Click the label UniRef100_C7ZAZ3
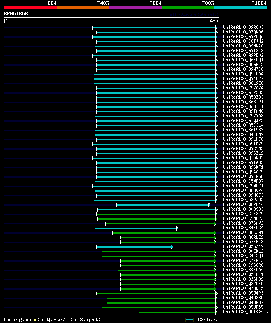The height and width of the screenshot is (323, 271). point(243,260)
